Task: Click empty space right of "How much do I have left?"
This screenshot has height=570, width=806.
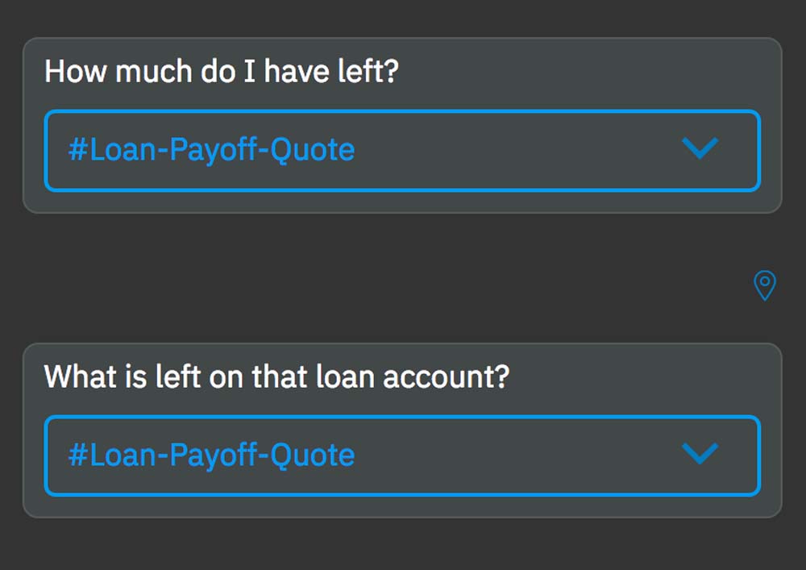Action: pos(588,72)
